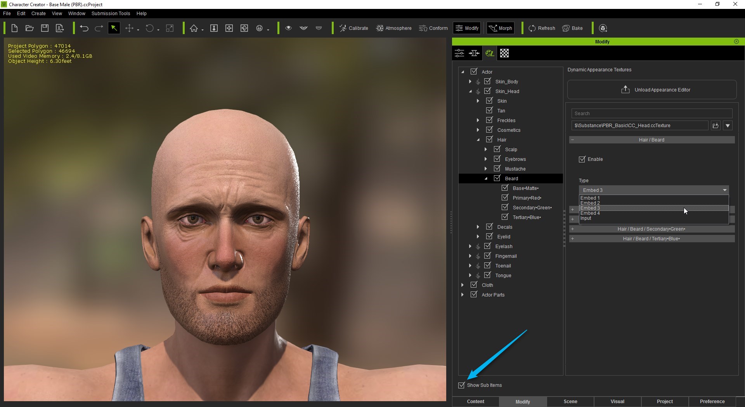The width and height of the screenshot is (745, 407).
Task: Select Input from the Type list
Action: click(x=654, y=218)
